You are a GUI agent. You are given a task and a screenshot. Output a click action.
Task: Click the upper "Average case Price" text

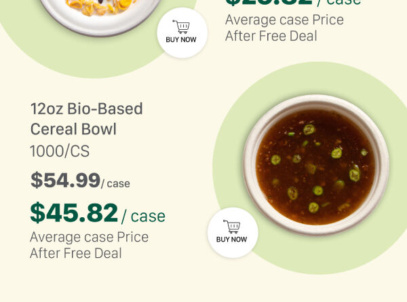click(x=284, y=20)
